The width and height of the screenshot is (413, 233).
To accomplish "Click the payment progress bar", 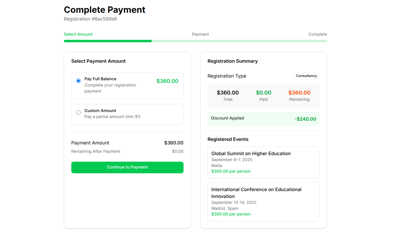I will pos(195,41).
